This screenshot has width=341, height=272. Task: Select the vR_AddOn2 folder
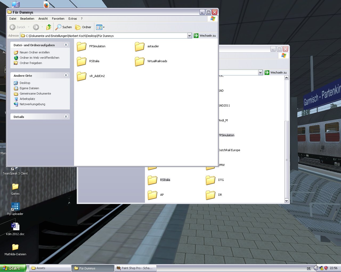(x=82, y=76)
